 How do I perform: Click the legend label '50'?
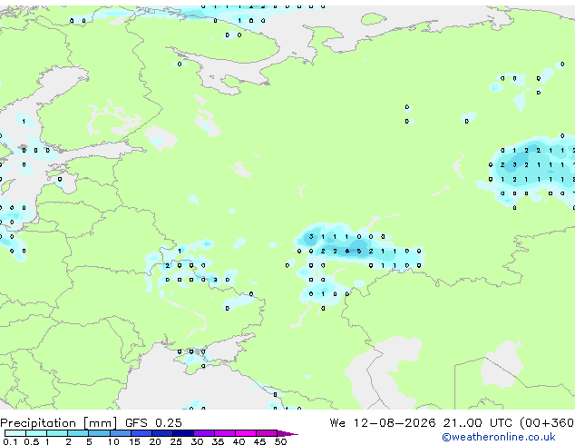[281, 441]
